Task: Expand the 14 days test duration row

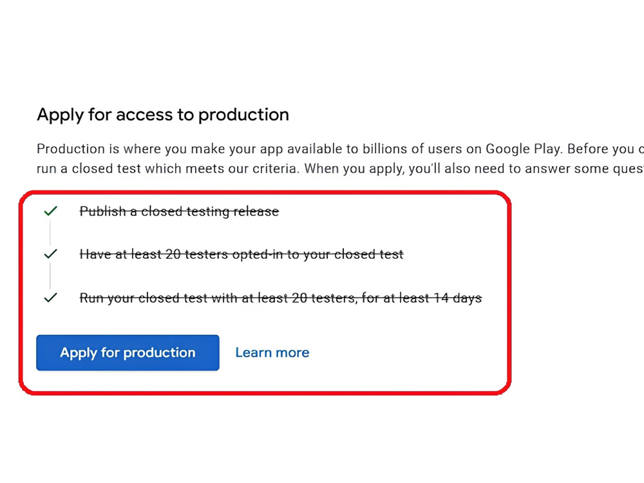Action: (280, 297)
